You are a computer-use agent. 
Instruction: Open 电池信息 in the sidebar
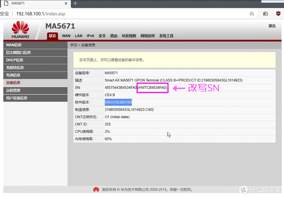(35, 75)
